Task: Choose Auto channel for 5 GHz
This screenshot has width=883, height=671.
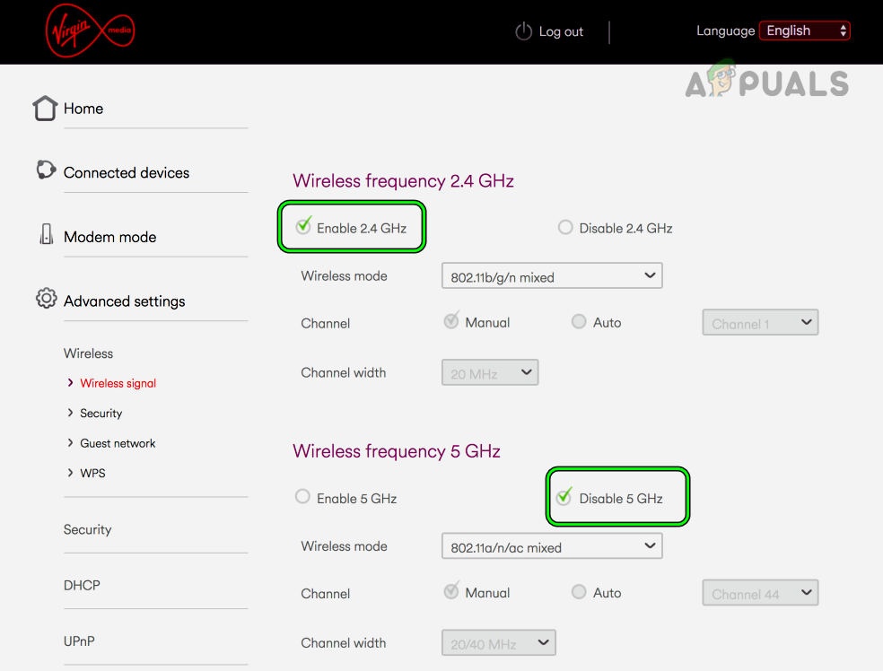Action: point(579,592)
